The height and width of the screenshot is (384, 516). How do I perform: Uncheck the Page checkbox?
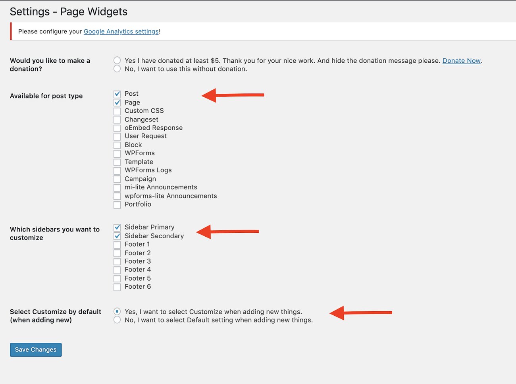(117, 102)
